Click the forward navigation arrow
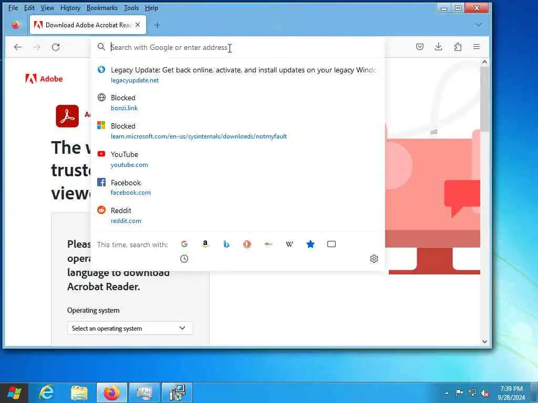The image size is (538, 403). pos(37,47)
